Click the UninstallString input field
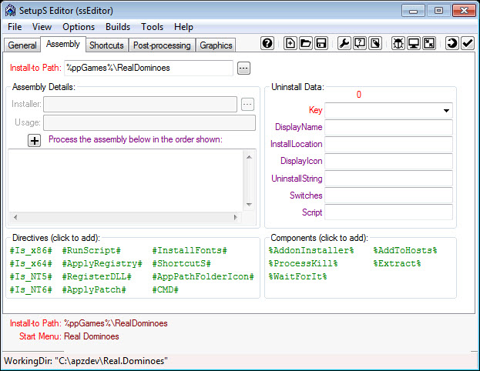The width and height of the screenshot is (480, 371). [x=388, y=179]
